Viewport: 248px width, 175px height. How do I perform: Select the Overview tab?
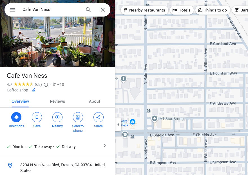point(20,101)
